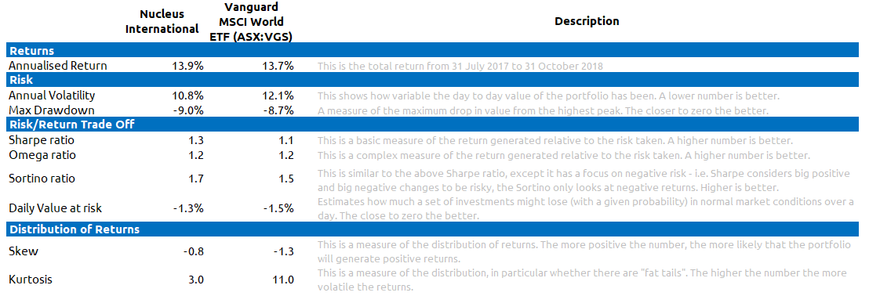The width and height of the screenshot is (869, 296).
Task: Click the Risk section header bar
Action: point(434,80)
